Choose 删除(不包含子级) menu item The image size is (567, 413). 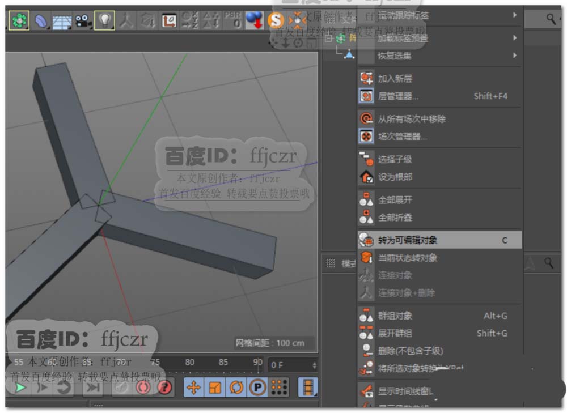[x=440, y=351]
